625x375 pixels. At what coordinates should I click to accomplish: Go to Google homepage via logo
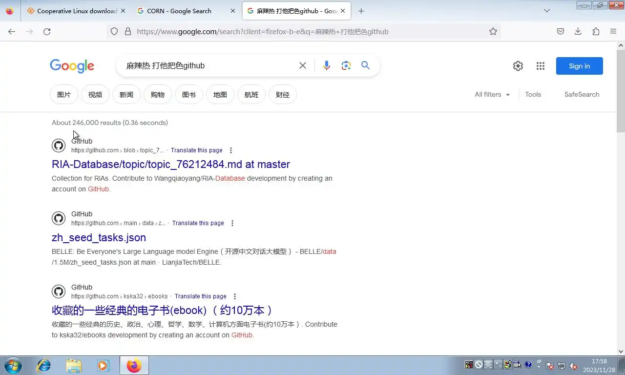coord(72,66)
